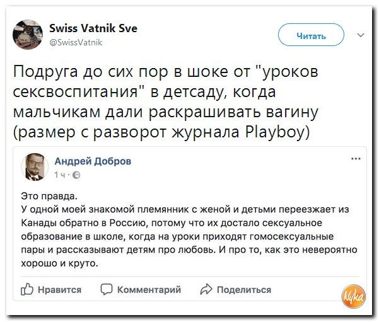The width and height of the screenshot is (379, 322).
Task: Expand the chevron next to Читать
Action: (x=360, y=35)
